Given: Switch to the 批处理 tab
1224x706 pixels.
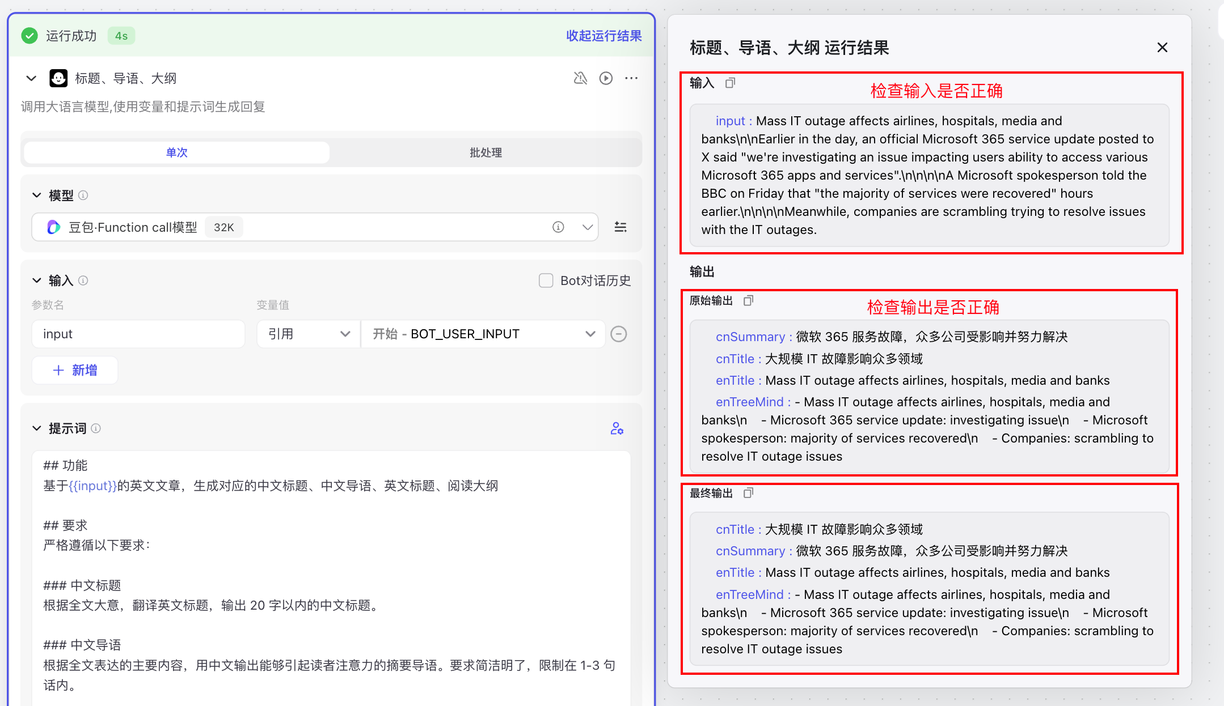Looking at the screenshot, I should tap(486, 152).
